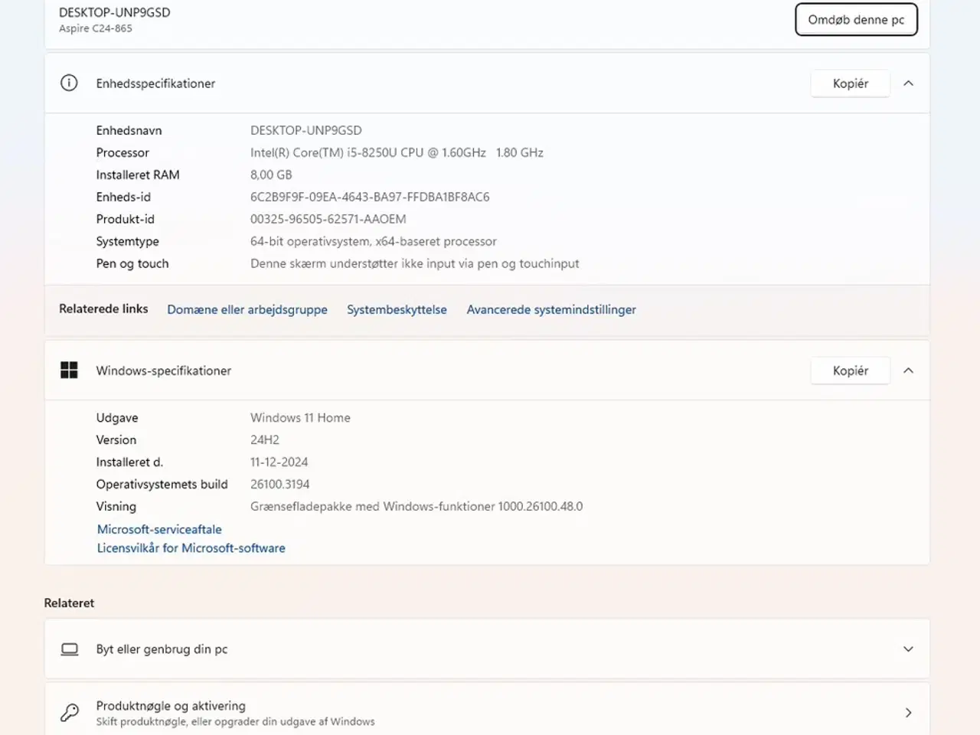Open the Systembeskyttelse link

pos(397,309)
